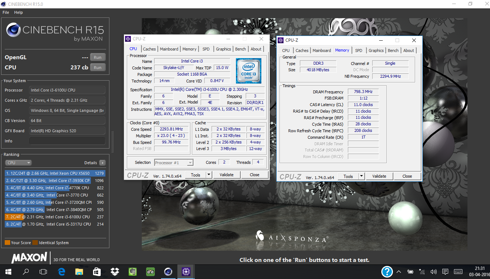This screenshot has width=490, height=279.
Task: Select ranking entry Xeon X5650 1279
Action: point(55,173)
